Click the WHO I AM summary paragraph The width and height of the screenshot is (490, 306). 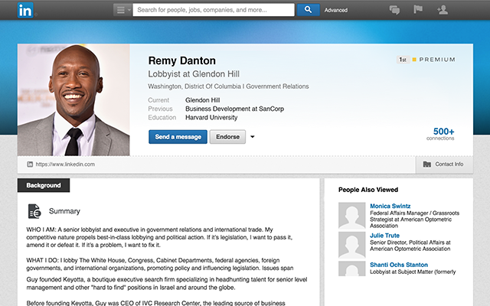[159, 237]
